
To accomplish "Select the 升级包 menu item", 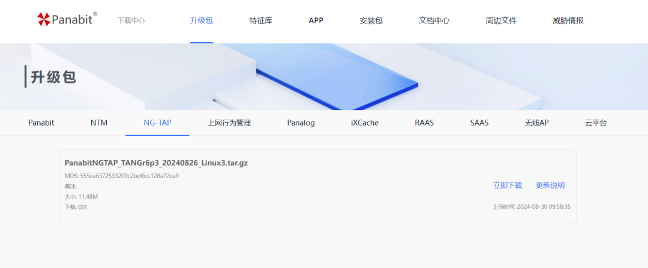I will point(201,20).
